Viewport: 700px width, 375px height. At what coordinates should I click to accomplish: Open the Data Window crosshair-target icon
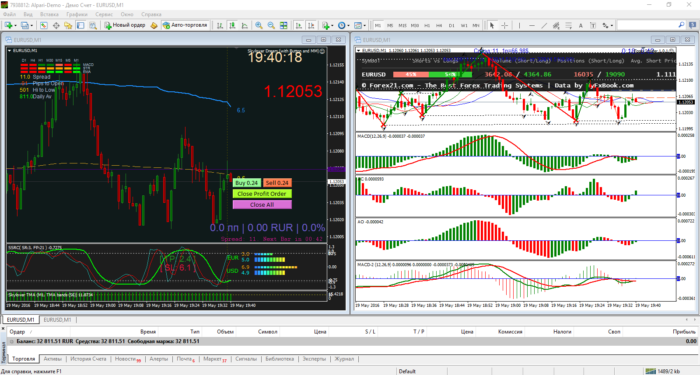tap(56, 25)
